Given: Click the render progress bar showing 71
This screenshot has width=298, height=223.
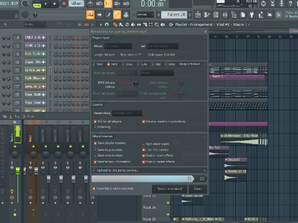Looking at the screenshot, I should tap(149, 178).
